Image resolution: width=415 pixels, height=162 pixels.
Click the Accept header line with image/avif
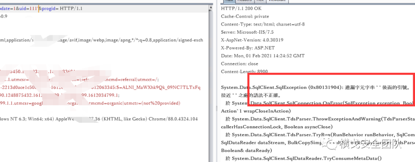point(101,40)
